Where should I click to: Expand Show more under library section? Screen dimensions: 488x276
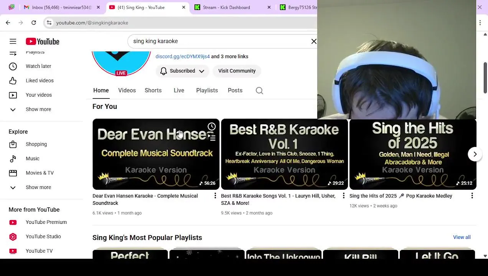pyautogui.click(x=38, y=109)
